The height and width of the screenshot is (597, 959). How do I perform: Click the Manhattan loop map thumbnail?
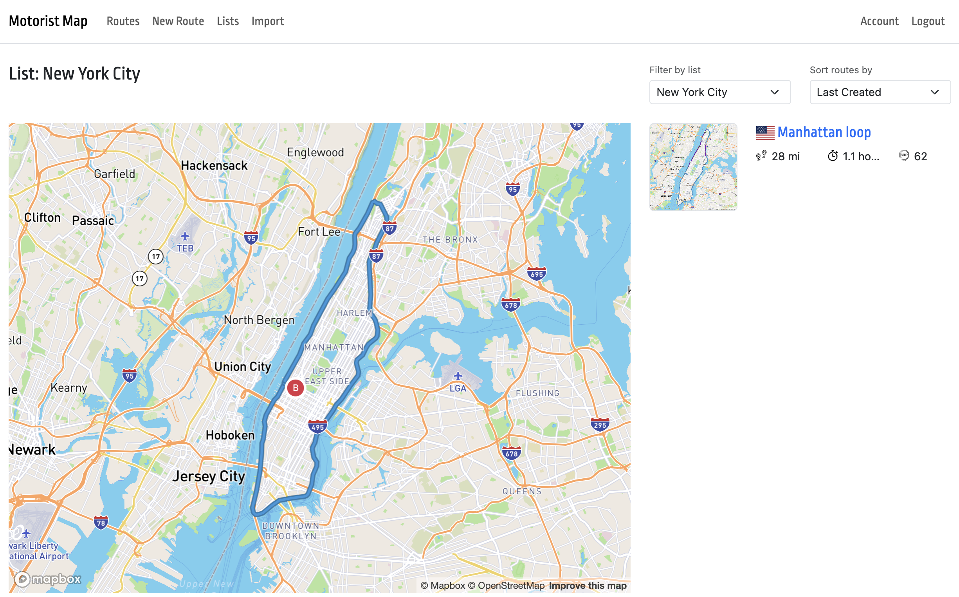(x=693, y=167)
